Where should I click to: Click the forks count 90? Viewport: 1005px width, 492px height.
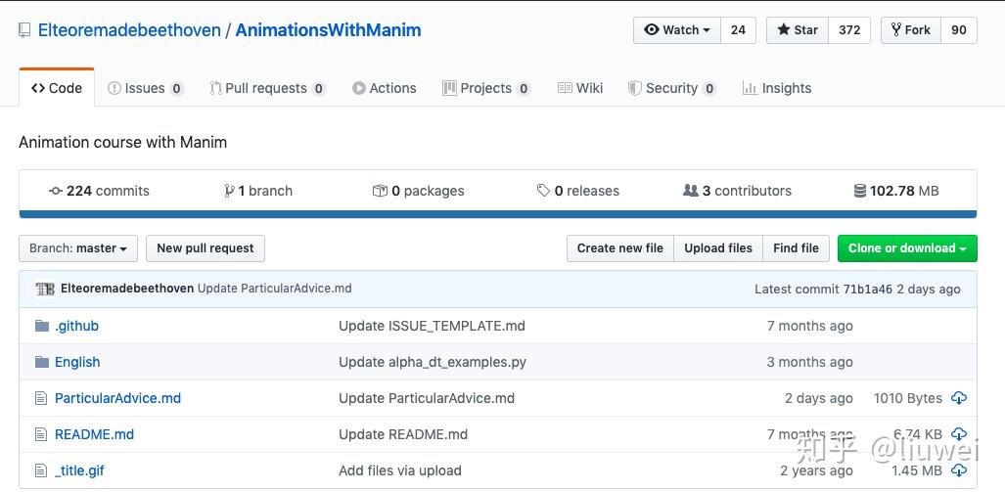pyautogui.click(x=959, y=30)
